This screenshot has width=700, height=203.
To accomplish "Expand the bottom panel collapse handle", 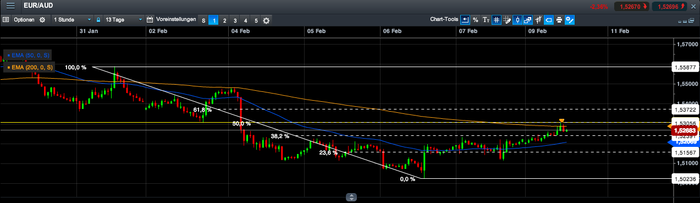I will coord(351,197).
